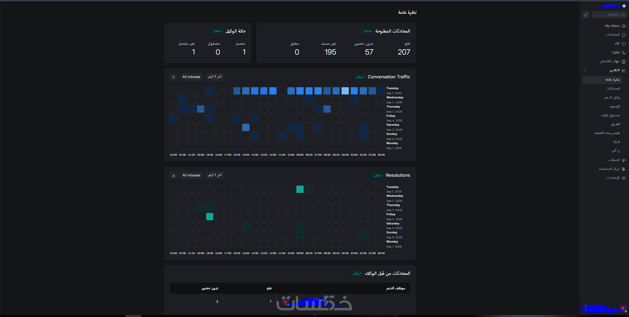
Task: Open the labels (الوسوم) report
Action: tap(614, 106)
